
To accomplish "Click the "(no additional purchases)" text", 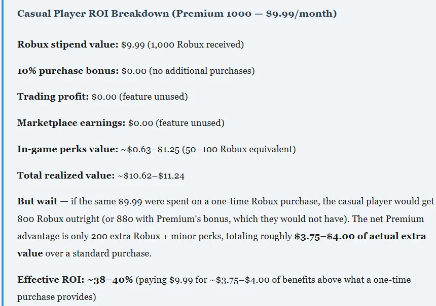I will pyautogui.click(x=202, y=71).
